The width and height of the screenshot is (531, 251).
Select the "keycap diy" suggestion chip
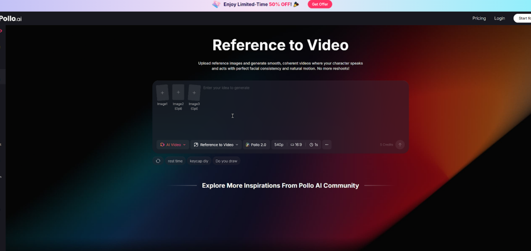point(199,161)
